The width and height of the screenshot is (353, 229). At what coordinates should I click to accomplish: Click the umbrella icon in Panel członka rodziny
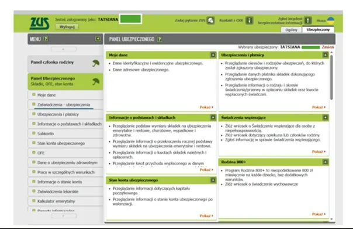tap(96, 64)
